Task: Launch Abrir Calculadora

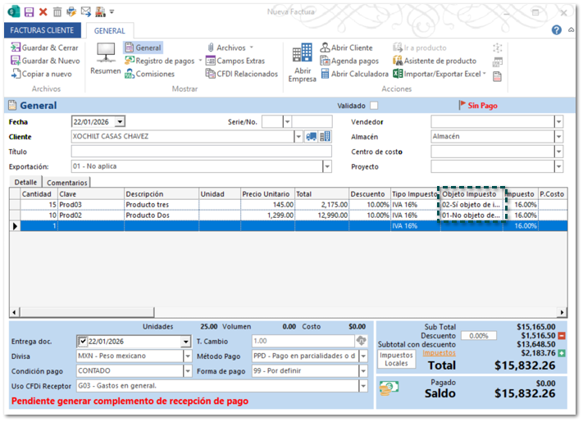Action: [x=354, y=74]
